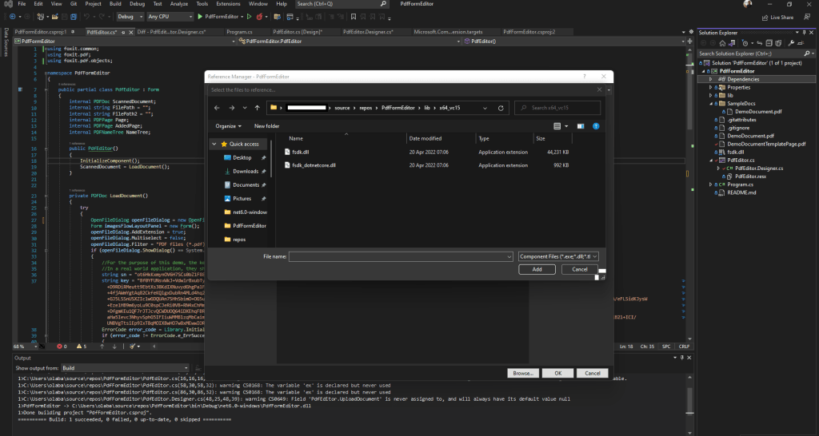The image size is (819, 436).
Task: Click the Add button
Action: (537, 269)
